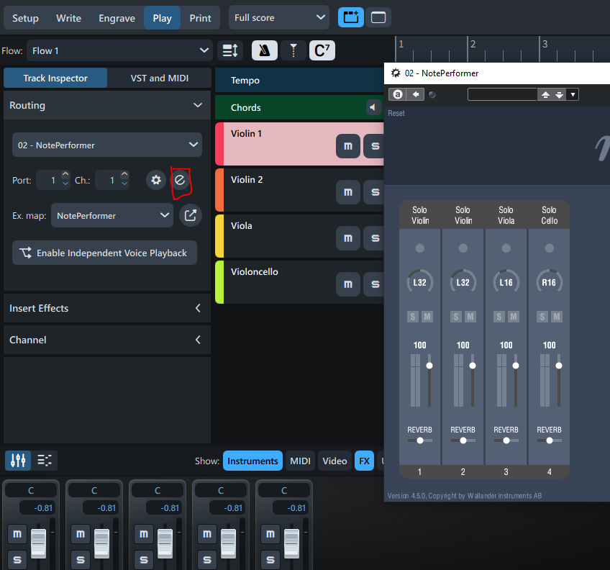Collapse the Routing section
The width and height of the screenshot is (610, 570).
(197, 105)
